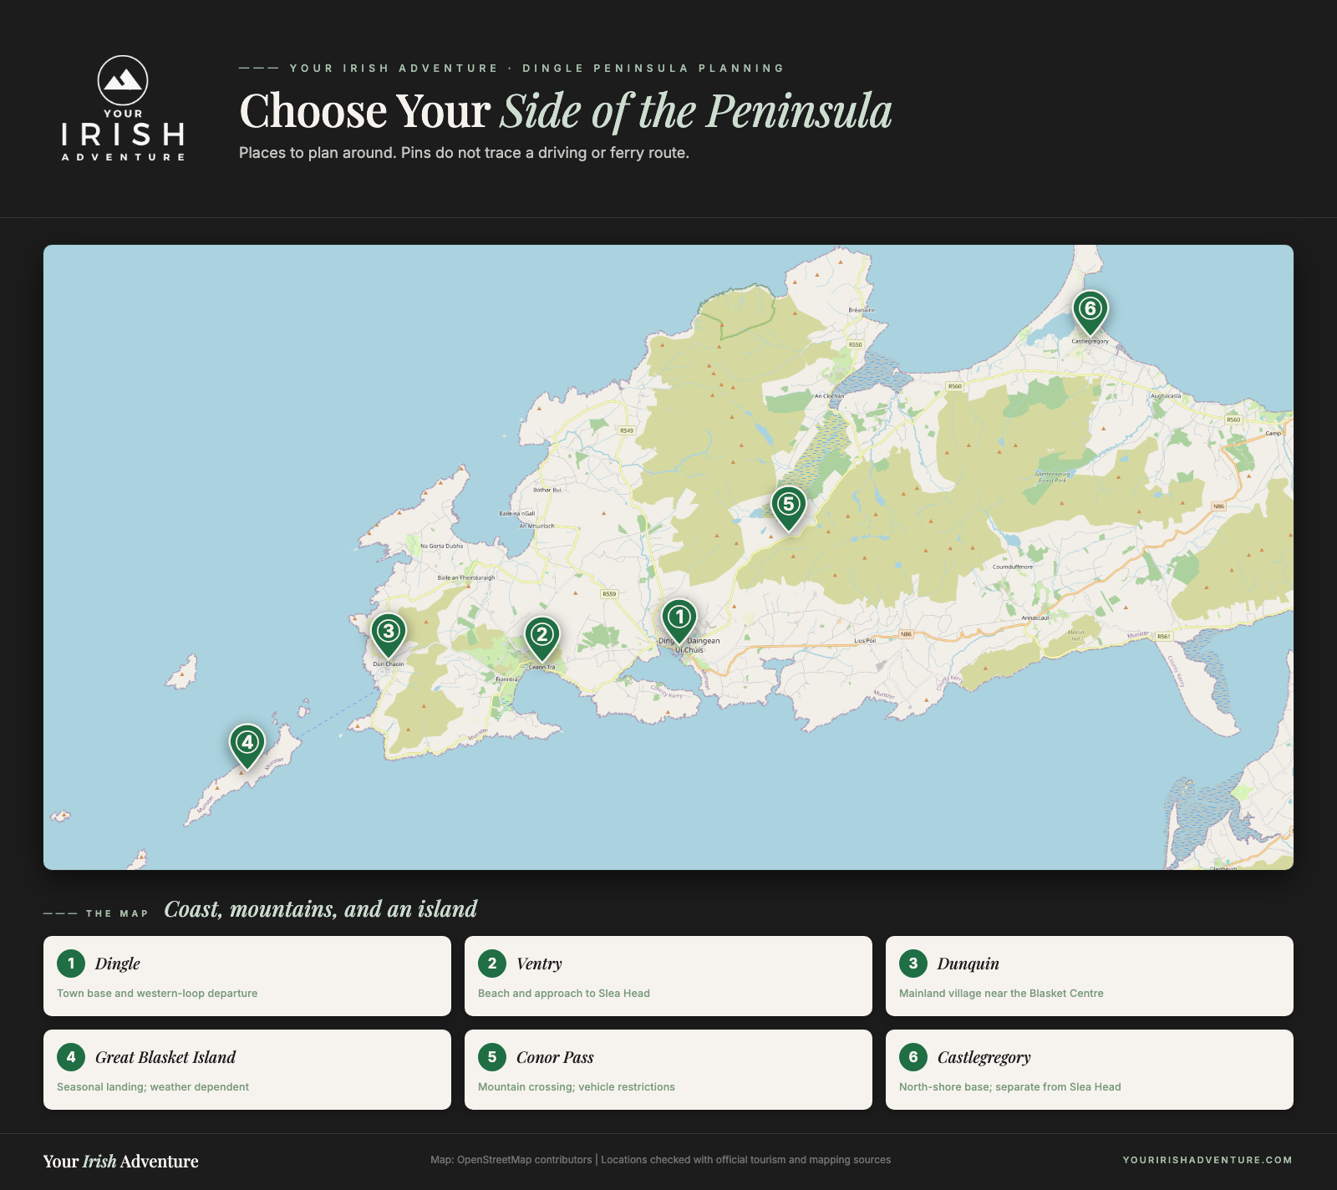The height and width of the screenshot is (1190, 1337).
Task: Click the Lios Póil place label on map
Action: (x=865, y=641)
